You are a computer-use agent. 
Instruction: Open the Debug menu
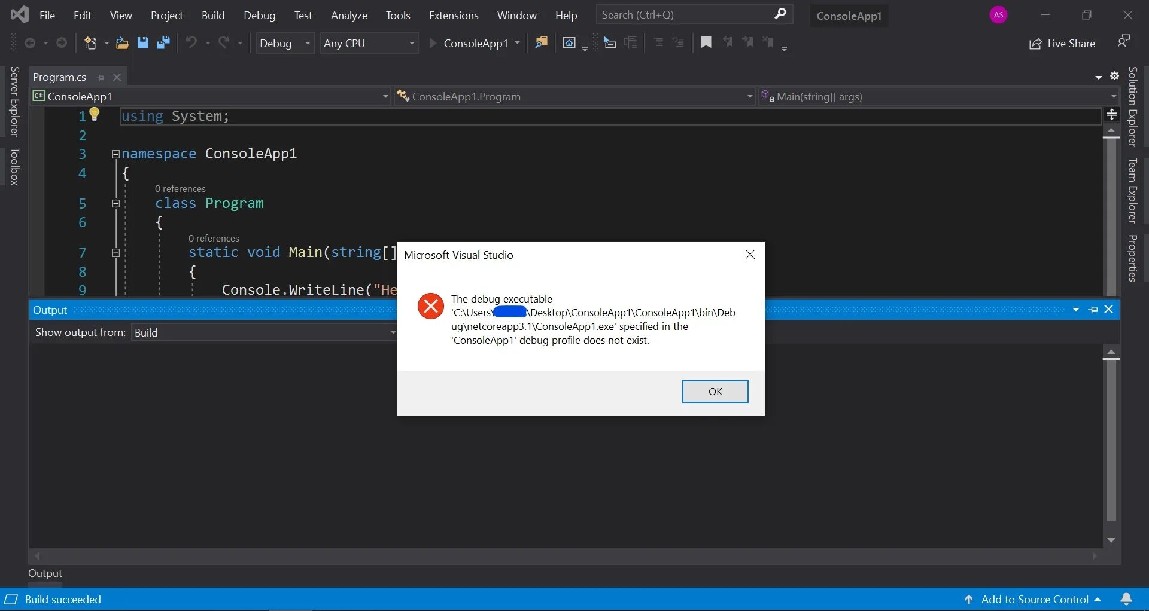click(260, 15)
